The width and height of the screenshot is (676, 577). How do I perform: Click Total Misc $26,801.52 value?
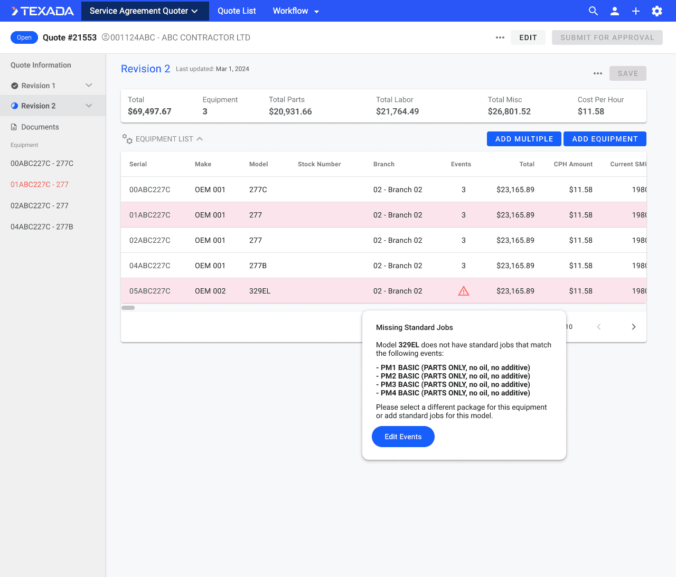[509, 111]
